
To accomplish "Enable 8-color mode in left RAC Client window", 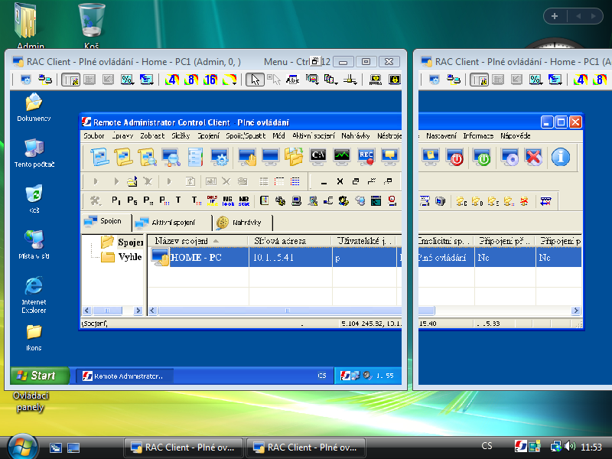I will [x=190, y=80].
